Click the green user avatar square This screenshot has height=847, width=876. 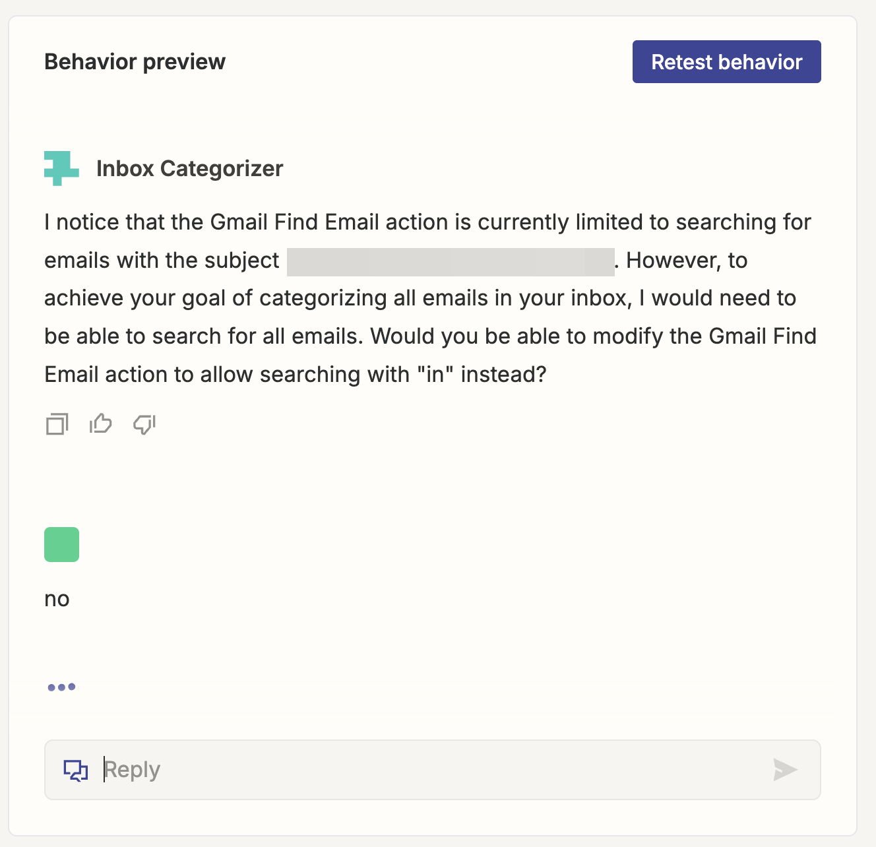coord(61,544)
